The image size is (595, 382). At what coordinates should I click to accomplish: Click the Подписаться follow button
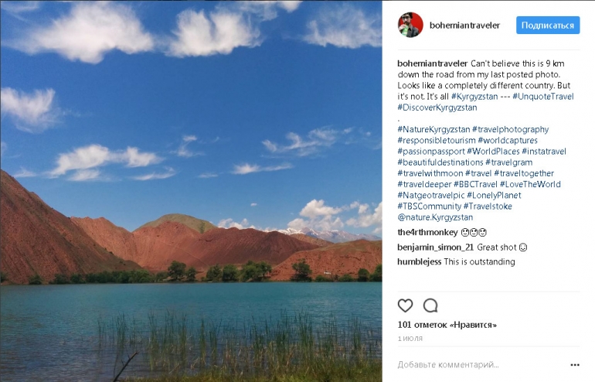click(548, 25)
